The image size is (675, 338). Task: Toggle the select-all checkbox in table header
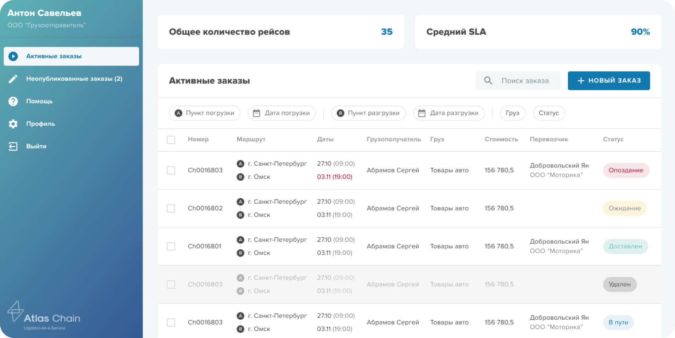(171, 140)
